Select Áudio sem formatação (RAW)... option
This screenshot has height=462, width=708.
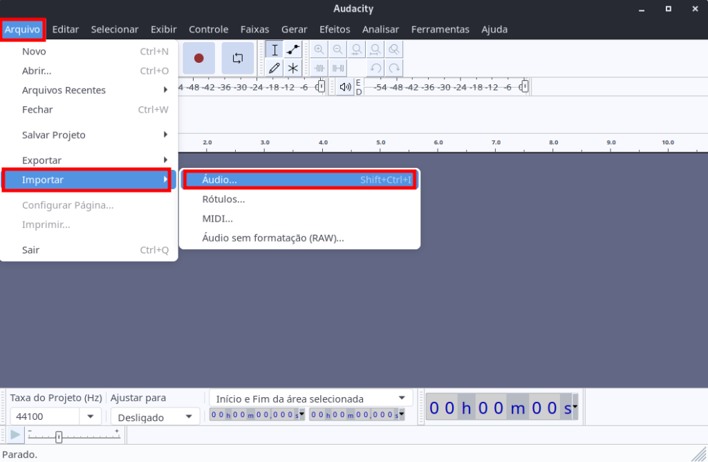point(300,238)
